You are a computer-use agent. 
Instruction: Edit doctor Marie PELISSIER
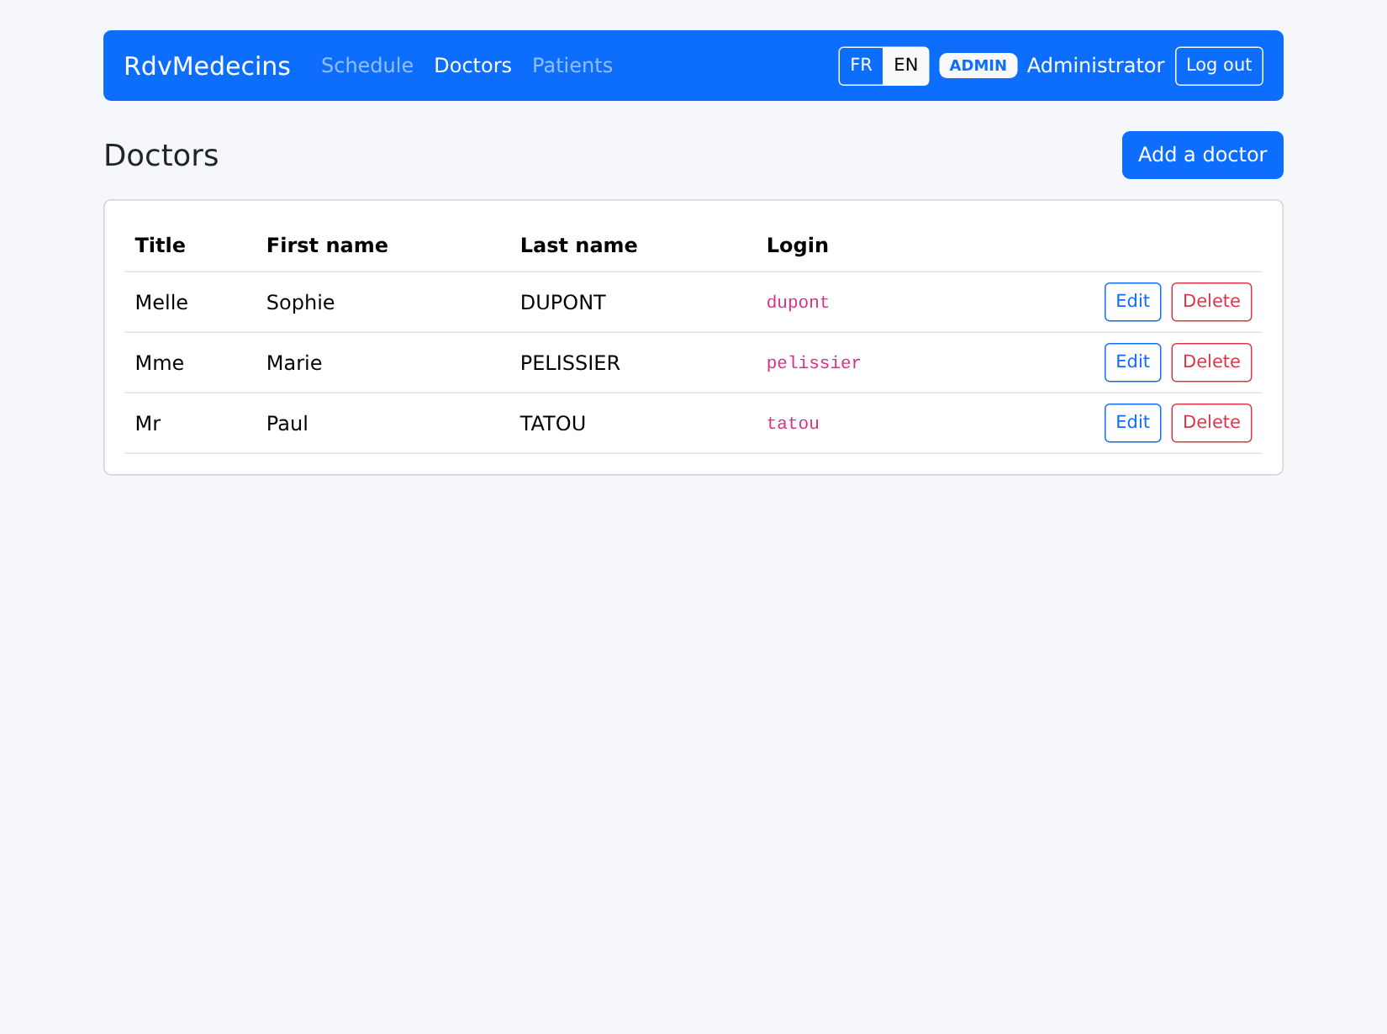(x=1132, y=362)
